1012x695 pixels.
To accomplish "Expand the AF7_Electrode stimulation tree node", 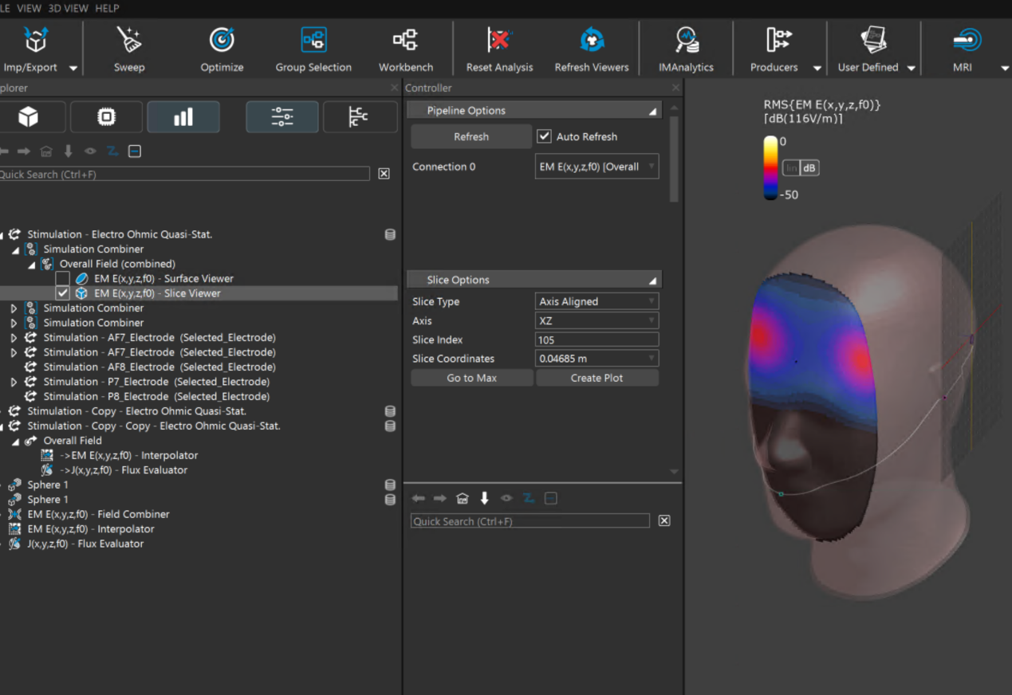I will click(14, 338).
